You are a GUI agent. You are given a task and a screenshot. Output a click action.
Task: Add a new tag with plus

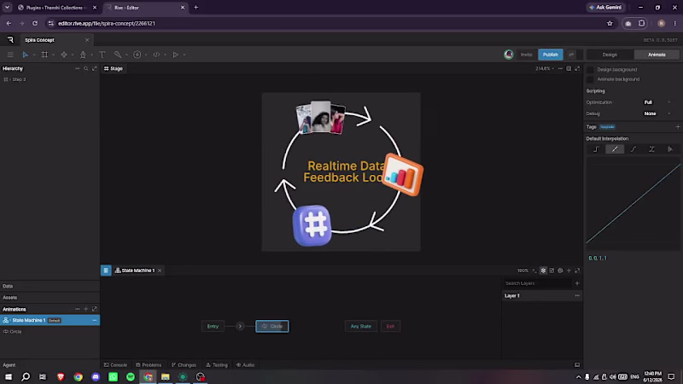[x=677, y=127]
